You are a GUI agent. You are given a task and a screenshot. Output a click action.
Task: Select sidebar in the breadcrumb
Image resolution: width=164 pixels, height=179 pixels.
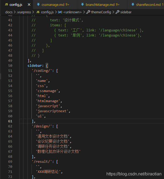click(x=126, y=12)
